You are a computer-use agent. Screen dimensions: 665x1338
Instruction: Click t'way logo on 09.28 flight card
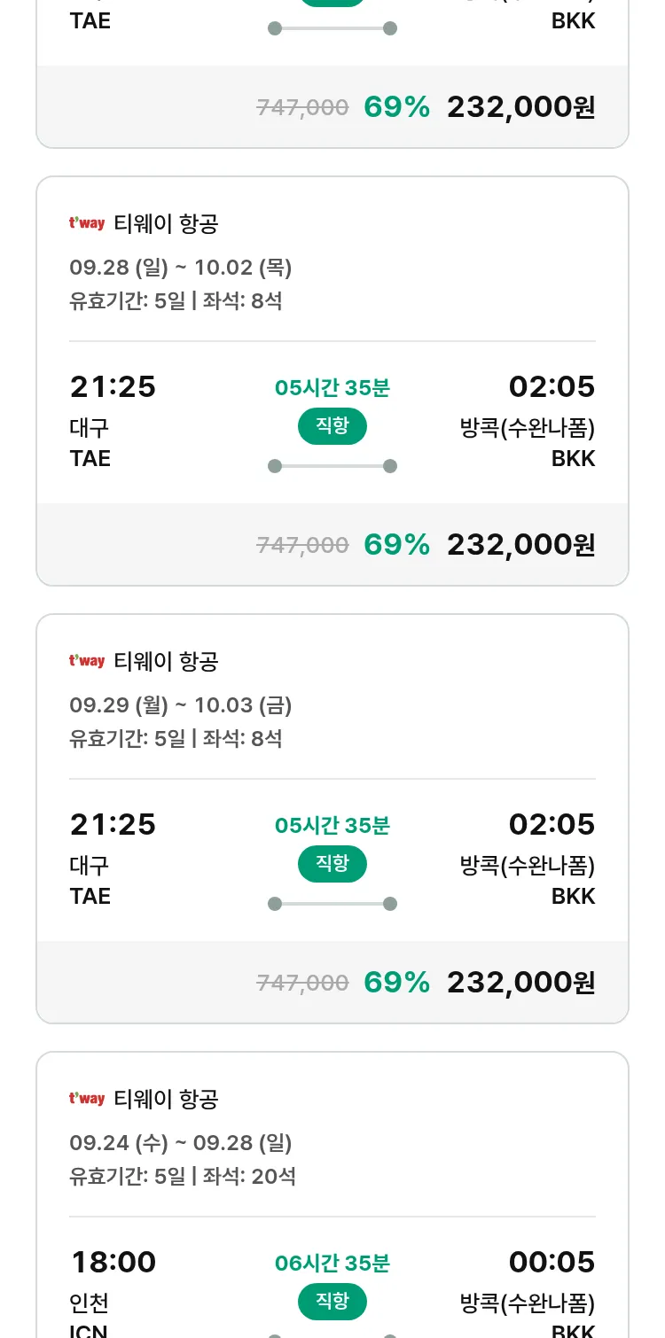click(87, 223)
